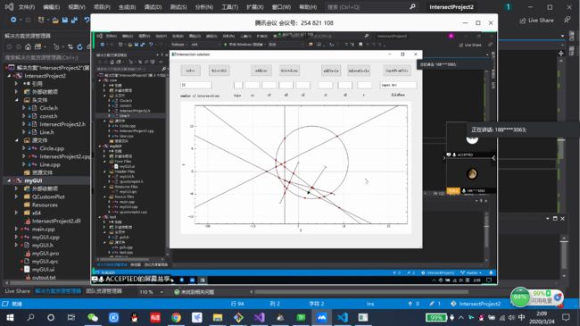The height and width of the screenshot is (326, 580).
Task: Open the 视图(V) menu
Action: [77, 7]
